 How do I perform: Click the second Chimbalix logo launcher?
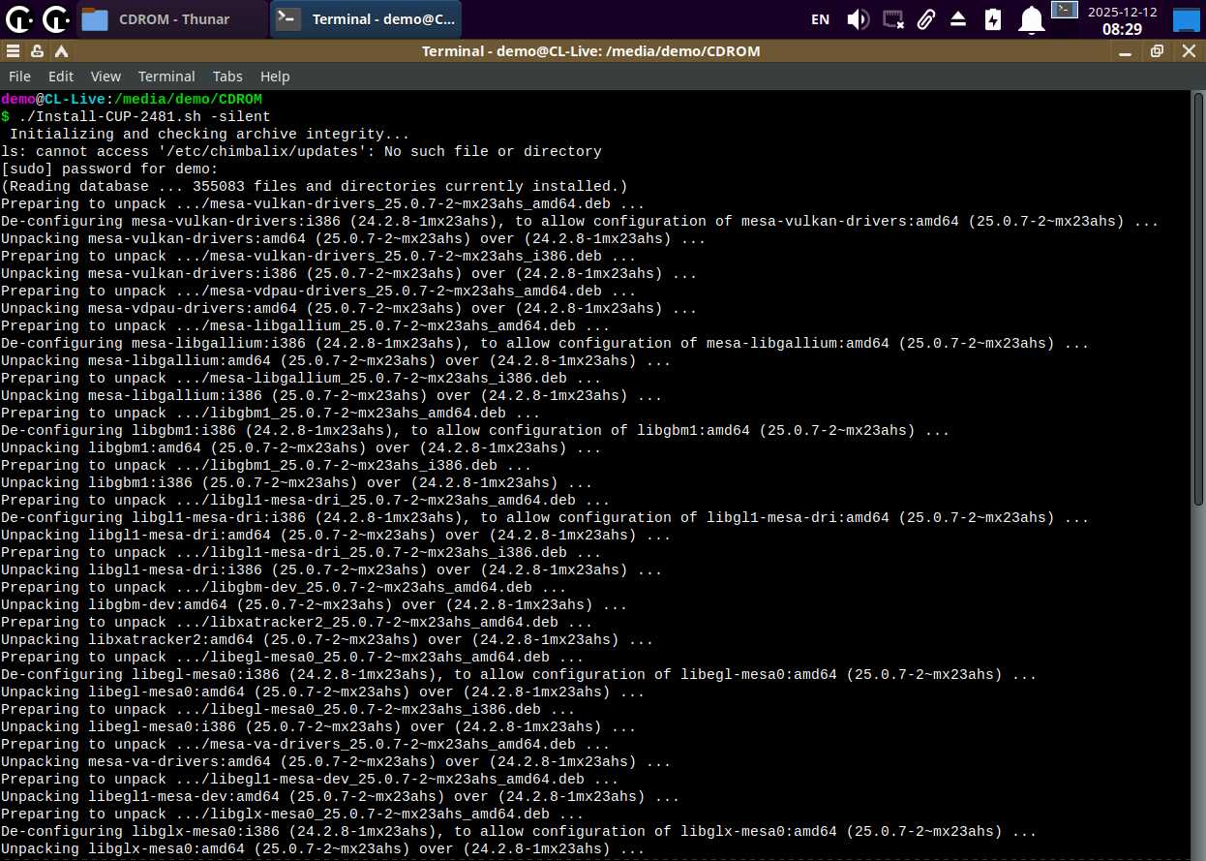pos(56,18)
